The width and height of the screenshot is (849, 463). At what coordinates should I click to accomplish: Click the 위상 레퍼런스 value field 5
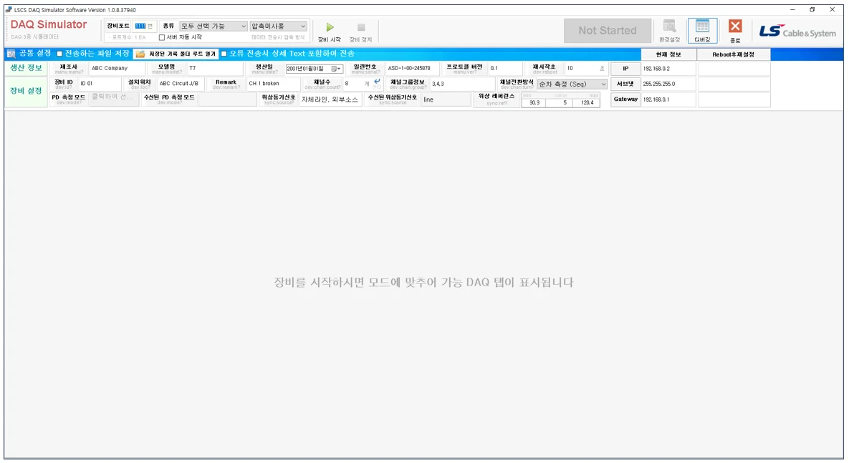click(x=560, y=102)
